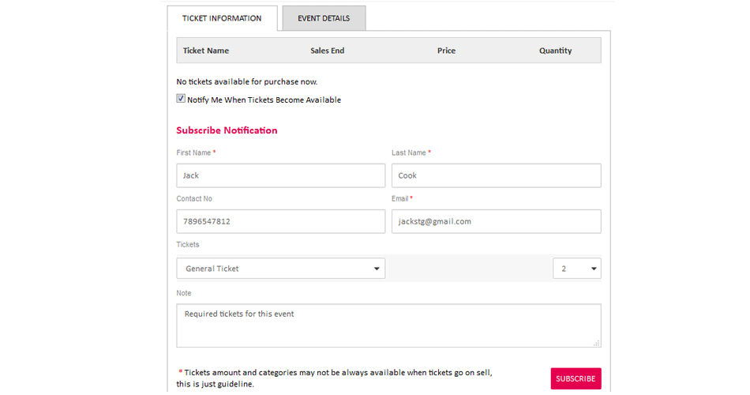Viewport: 750px width, 395px height.
Task: Focus the Last Name field containing Cook
Action: [x=496, y=175]
